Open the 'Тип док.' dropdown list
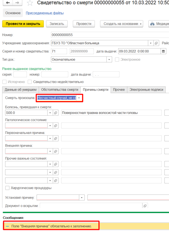The width and height of the screenshot is (169, 231). [x=109, y=59]
